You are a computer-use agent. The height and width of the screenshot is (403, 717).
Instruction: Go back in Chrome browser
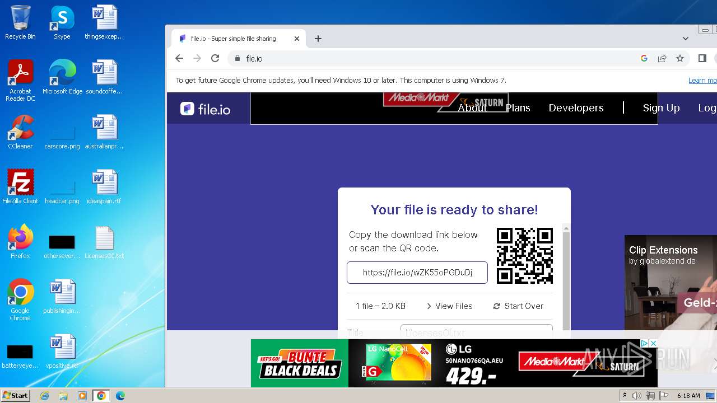coord(179,58)
